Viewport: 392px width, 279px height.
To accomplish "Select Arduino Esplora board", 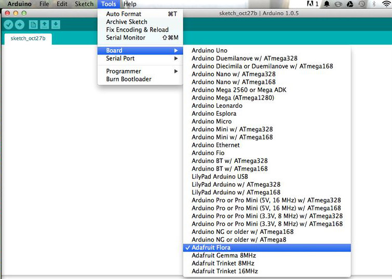I will 267,114.
